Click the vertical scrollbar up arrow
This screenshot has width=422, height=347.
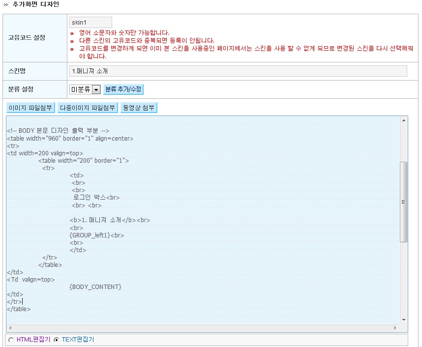coord(404,120)
